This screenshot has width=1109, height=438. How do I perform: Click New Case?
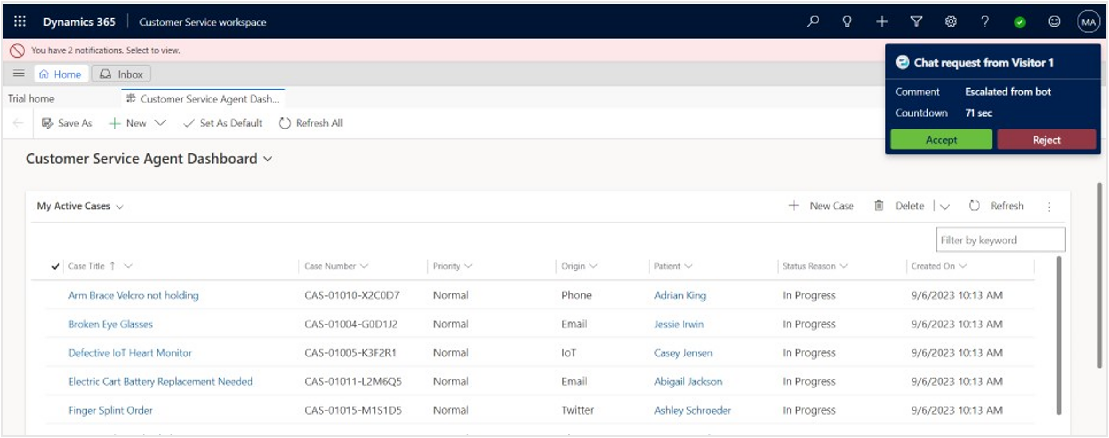pyautogui.click(x=821, y=206)
